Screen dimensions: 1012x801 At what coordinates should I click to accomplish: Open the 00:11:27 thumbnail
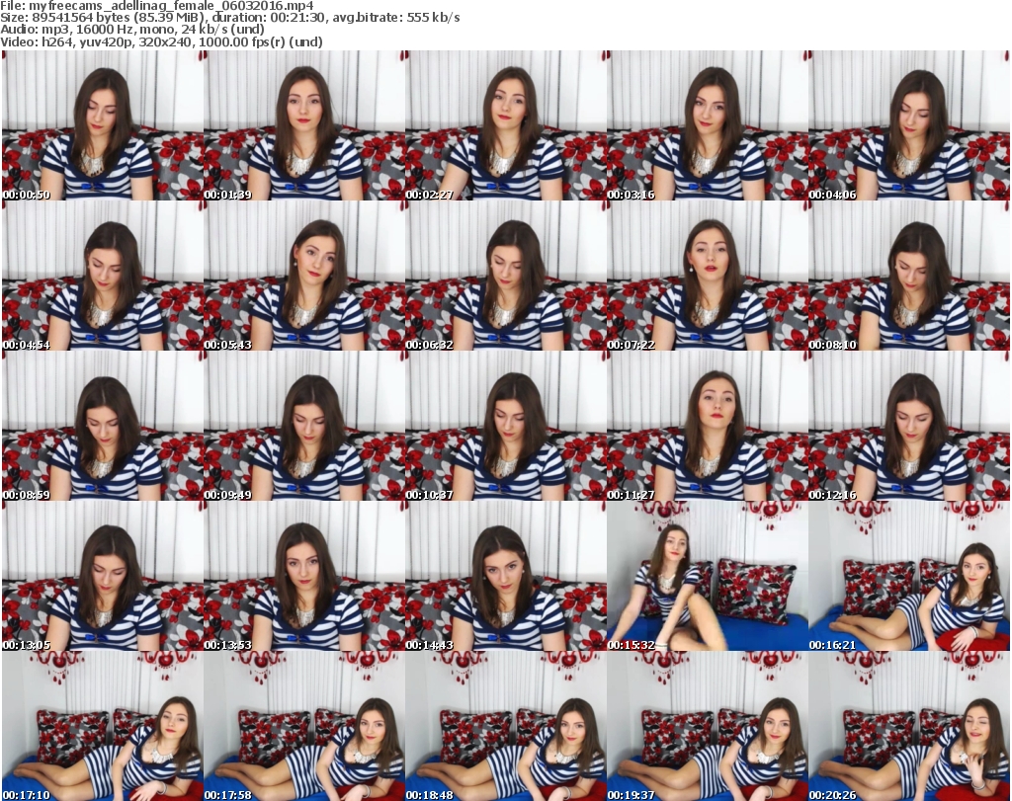707,426
